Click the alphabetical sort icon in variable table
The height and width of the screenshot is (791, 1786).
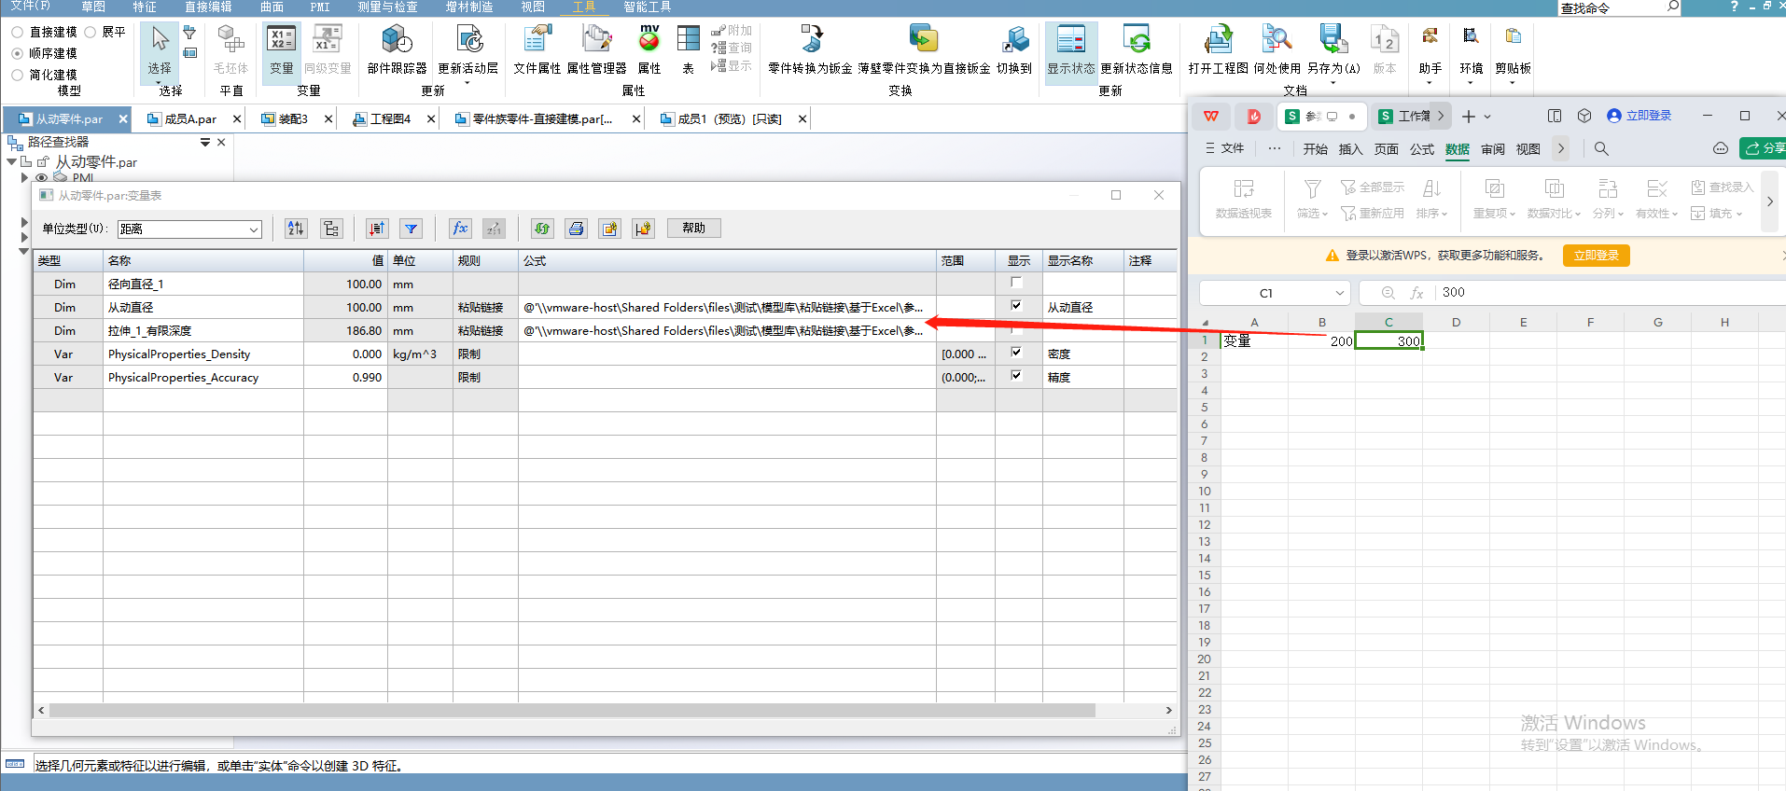point(296,229)
